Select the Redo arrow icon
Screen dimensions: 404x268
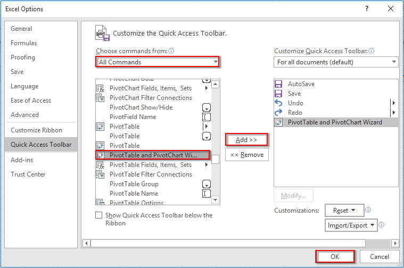coord(278,113)
